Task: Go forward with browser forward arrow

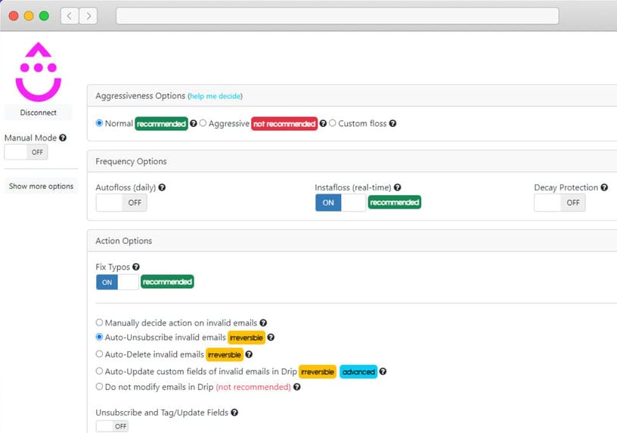Action: pyautogui.click(x=88, y=16)
